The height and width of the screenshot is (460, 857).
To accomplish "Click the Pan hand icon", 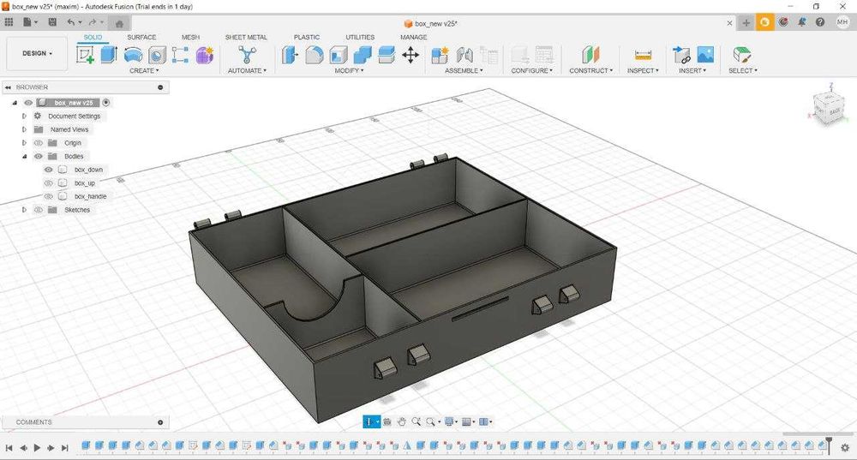I will click(x=402, y=421).
